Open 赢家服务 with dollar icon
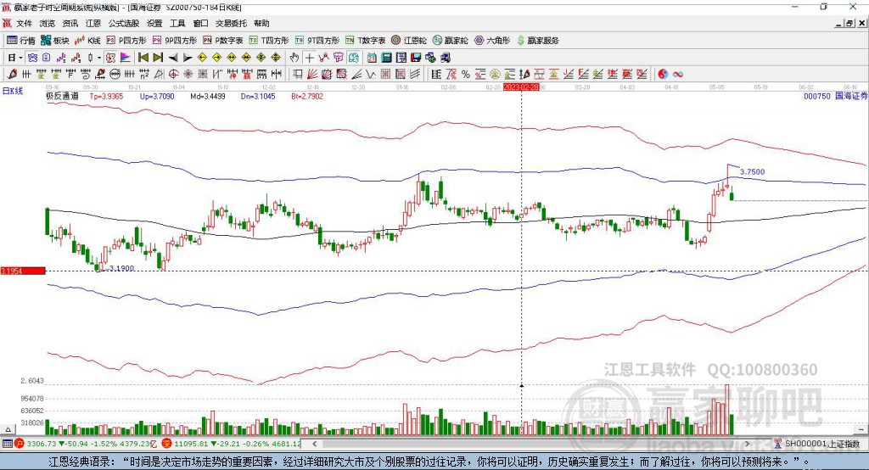Image resolution: width=869 pixels, height=470 pixels. (x=537, y=41)
